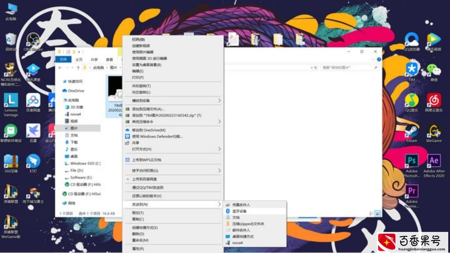450x253 pixels.
Task: Choose 打开(O) in the context menu
Action: point(138,40)
